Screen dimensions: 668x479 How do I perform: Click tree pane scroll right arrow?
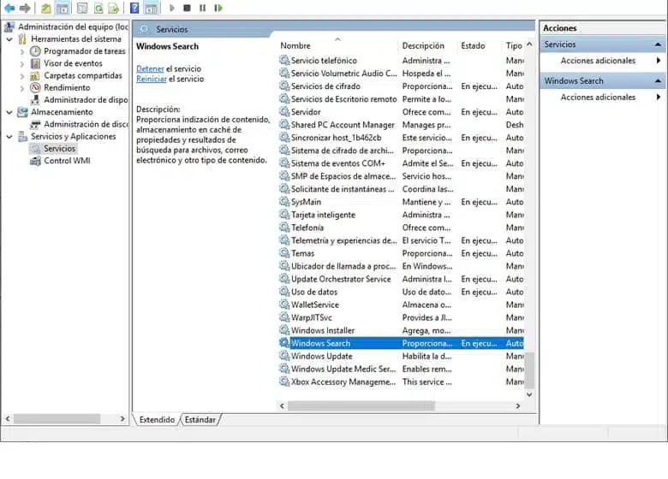point(122,419)
